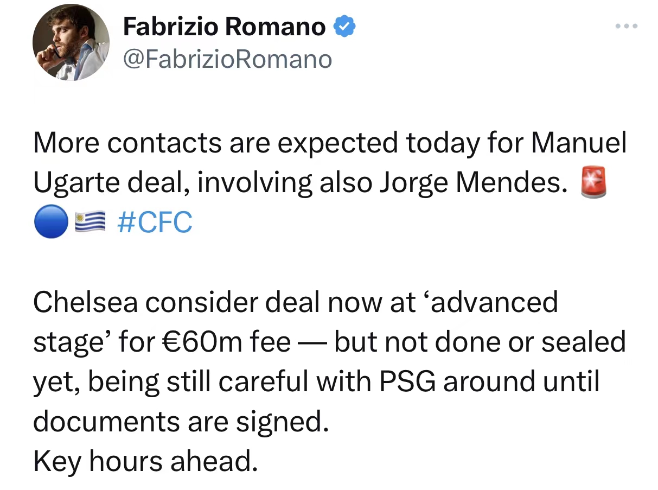
Task: Click the red siren emoji
Action: pos(592,183)
